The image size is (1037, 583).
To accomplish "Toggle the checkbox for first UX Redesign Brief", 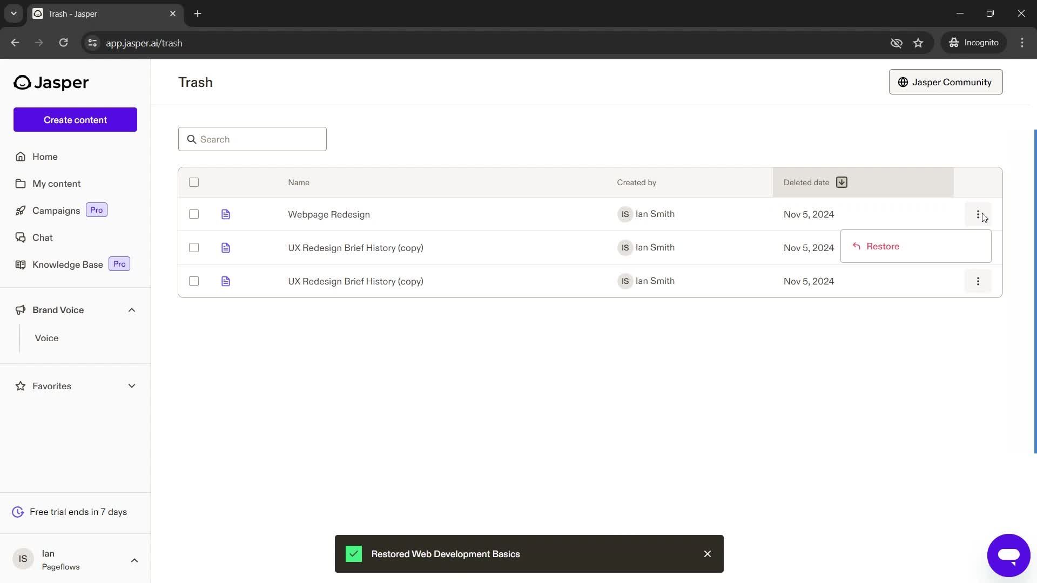I will 194,248.
